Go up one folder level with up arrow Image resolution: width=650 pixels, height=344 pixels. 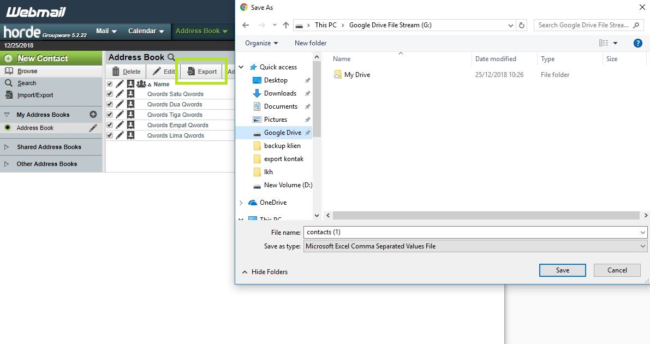pos(286,25)
